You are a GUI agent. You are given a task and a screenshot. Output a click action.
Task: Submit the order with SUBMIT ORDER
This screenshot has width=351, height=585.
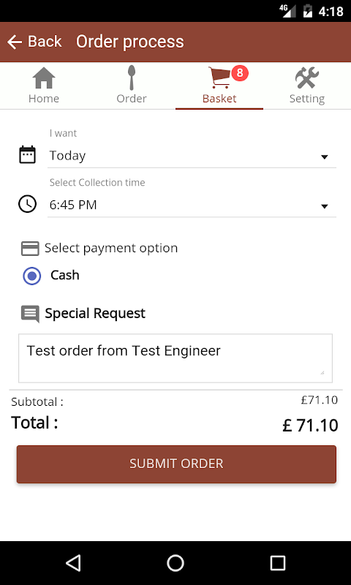176,464
